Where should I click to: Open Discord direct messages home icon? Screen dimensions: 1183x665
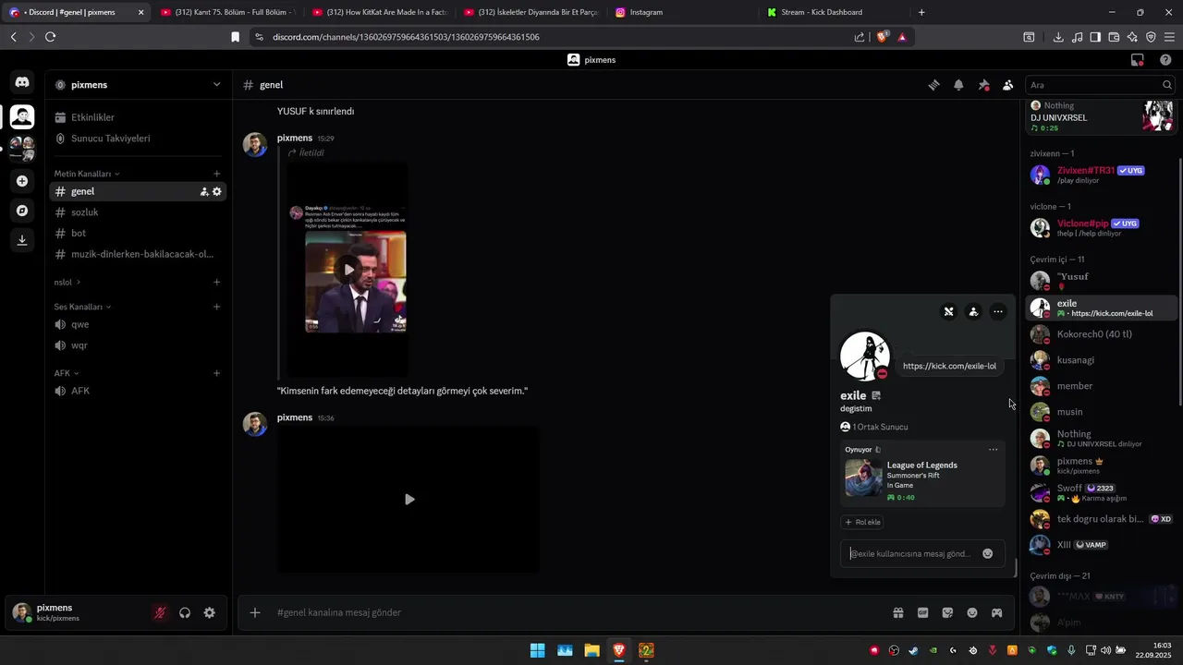[x=22, y=82]
